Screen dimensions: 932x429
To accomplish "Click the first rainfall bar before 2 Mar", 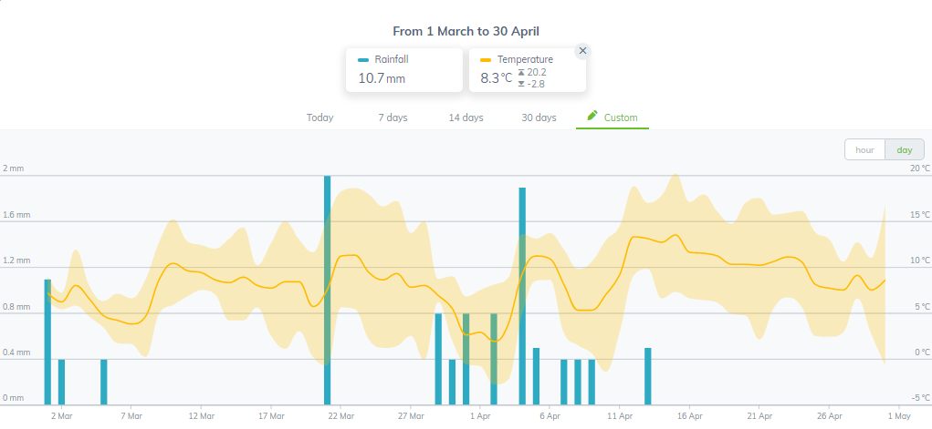I will tap(47, 342).
